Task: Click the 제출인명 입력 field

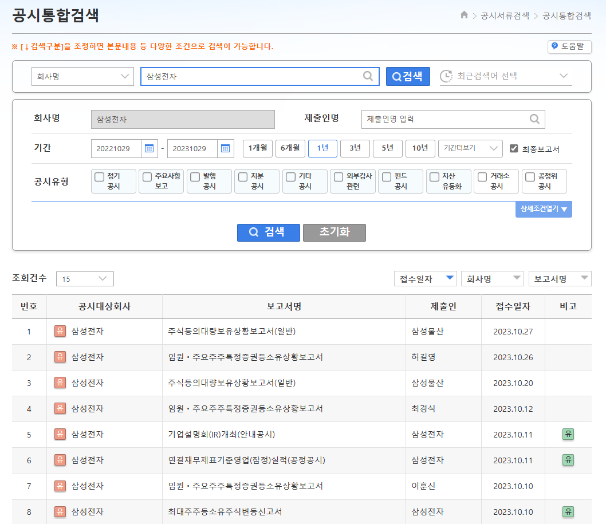Action: click(x=453, y=119)
